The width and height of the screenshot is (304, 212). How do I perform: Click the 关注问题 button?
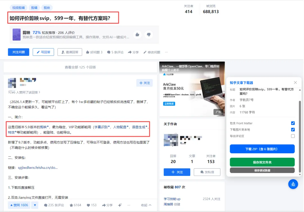point(18,52)
